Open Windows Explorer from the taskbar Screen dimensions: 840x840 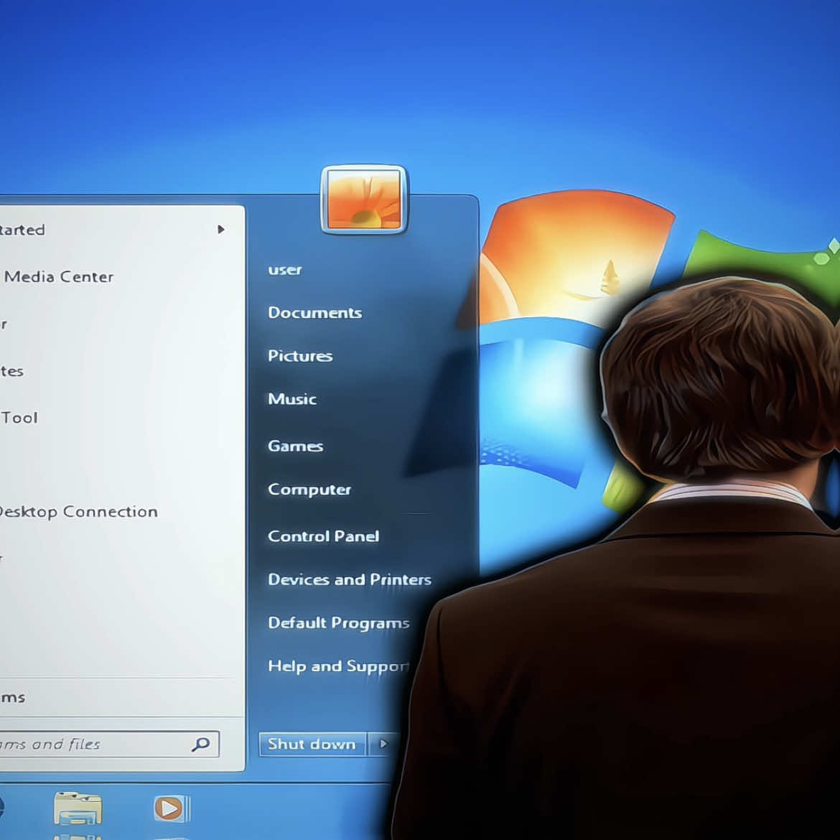pyautogui.click(x=78, y=808)
